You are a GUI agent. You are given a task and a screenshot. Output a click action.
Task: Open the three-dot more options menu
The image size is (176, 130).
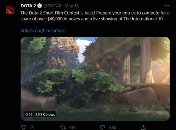(167, 5)
